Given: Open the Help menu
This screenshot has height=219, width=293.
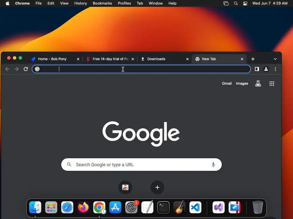Looking at the screenshot, I should (x=172, y=3).
